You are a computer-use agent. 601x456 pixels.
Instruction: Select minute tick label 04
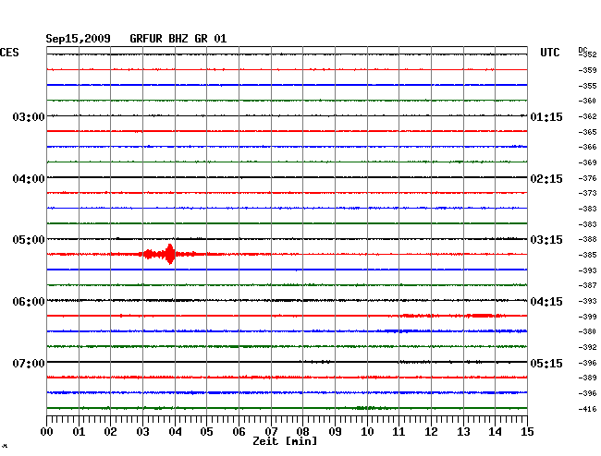(175, 432)
